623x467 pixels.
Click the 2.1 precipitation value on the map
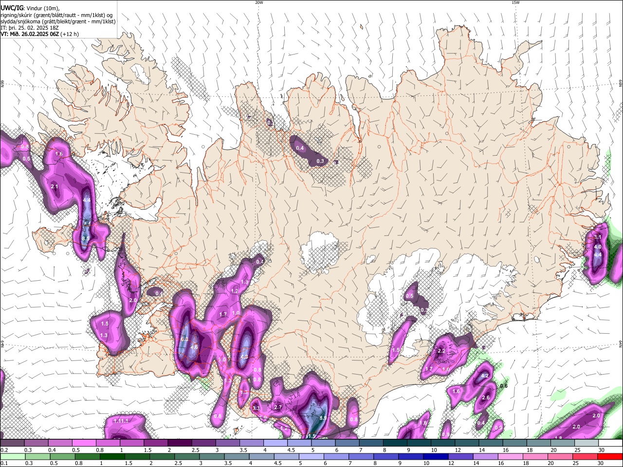tap(55, 186)
